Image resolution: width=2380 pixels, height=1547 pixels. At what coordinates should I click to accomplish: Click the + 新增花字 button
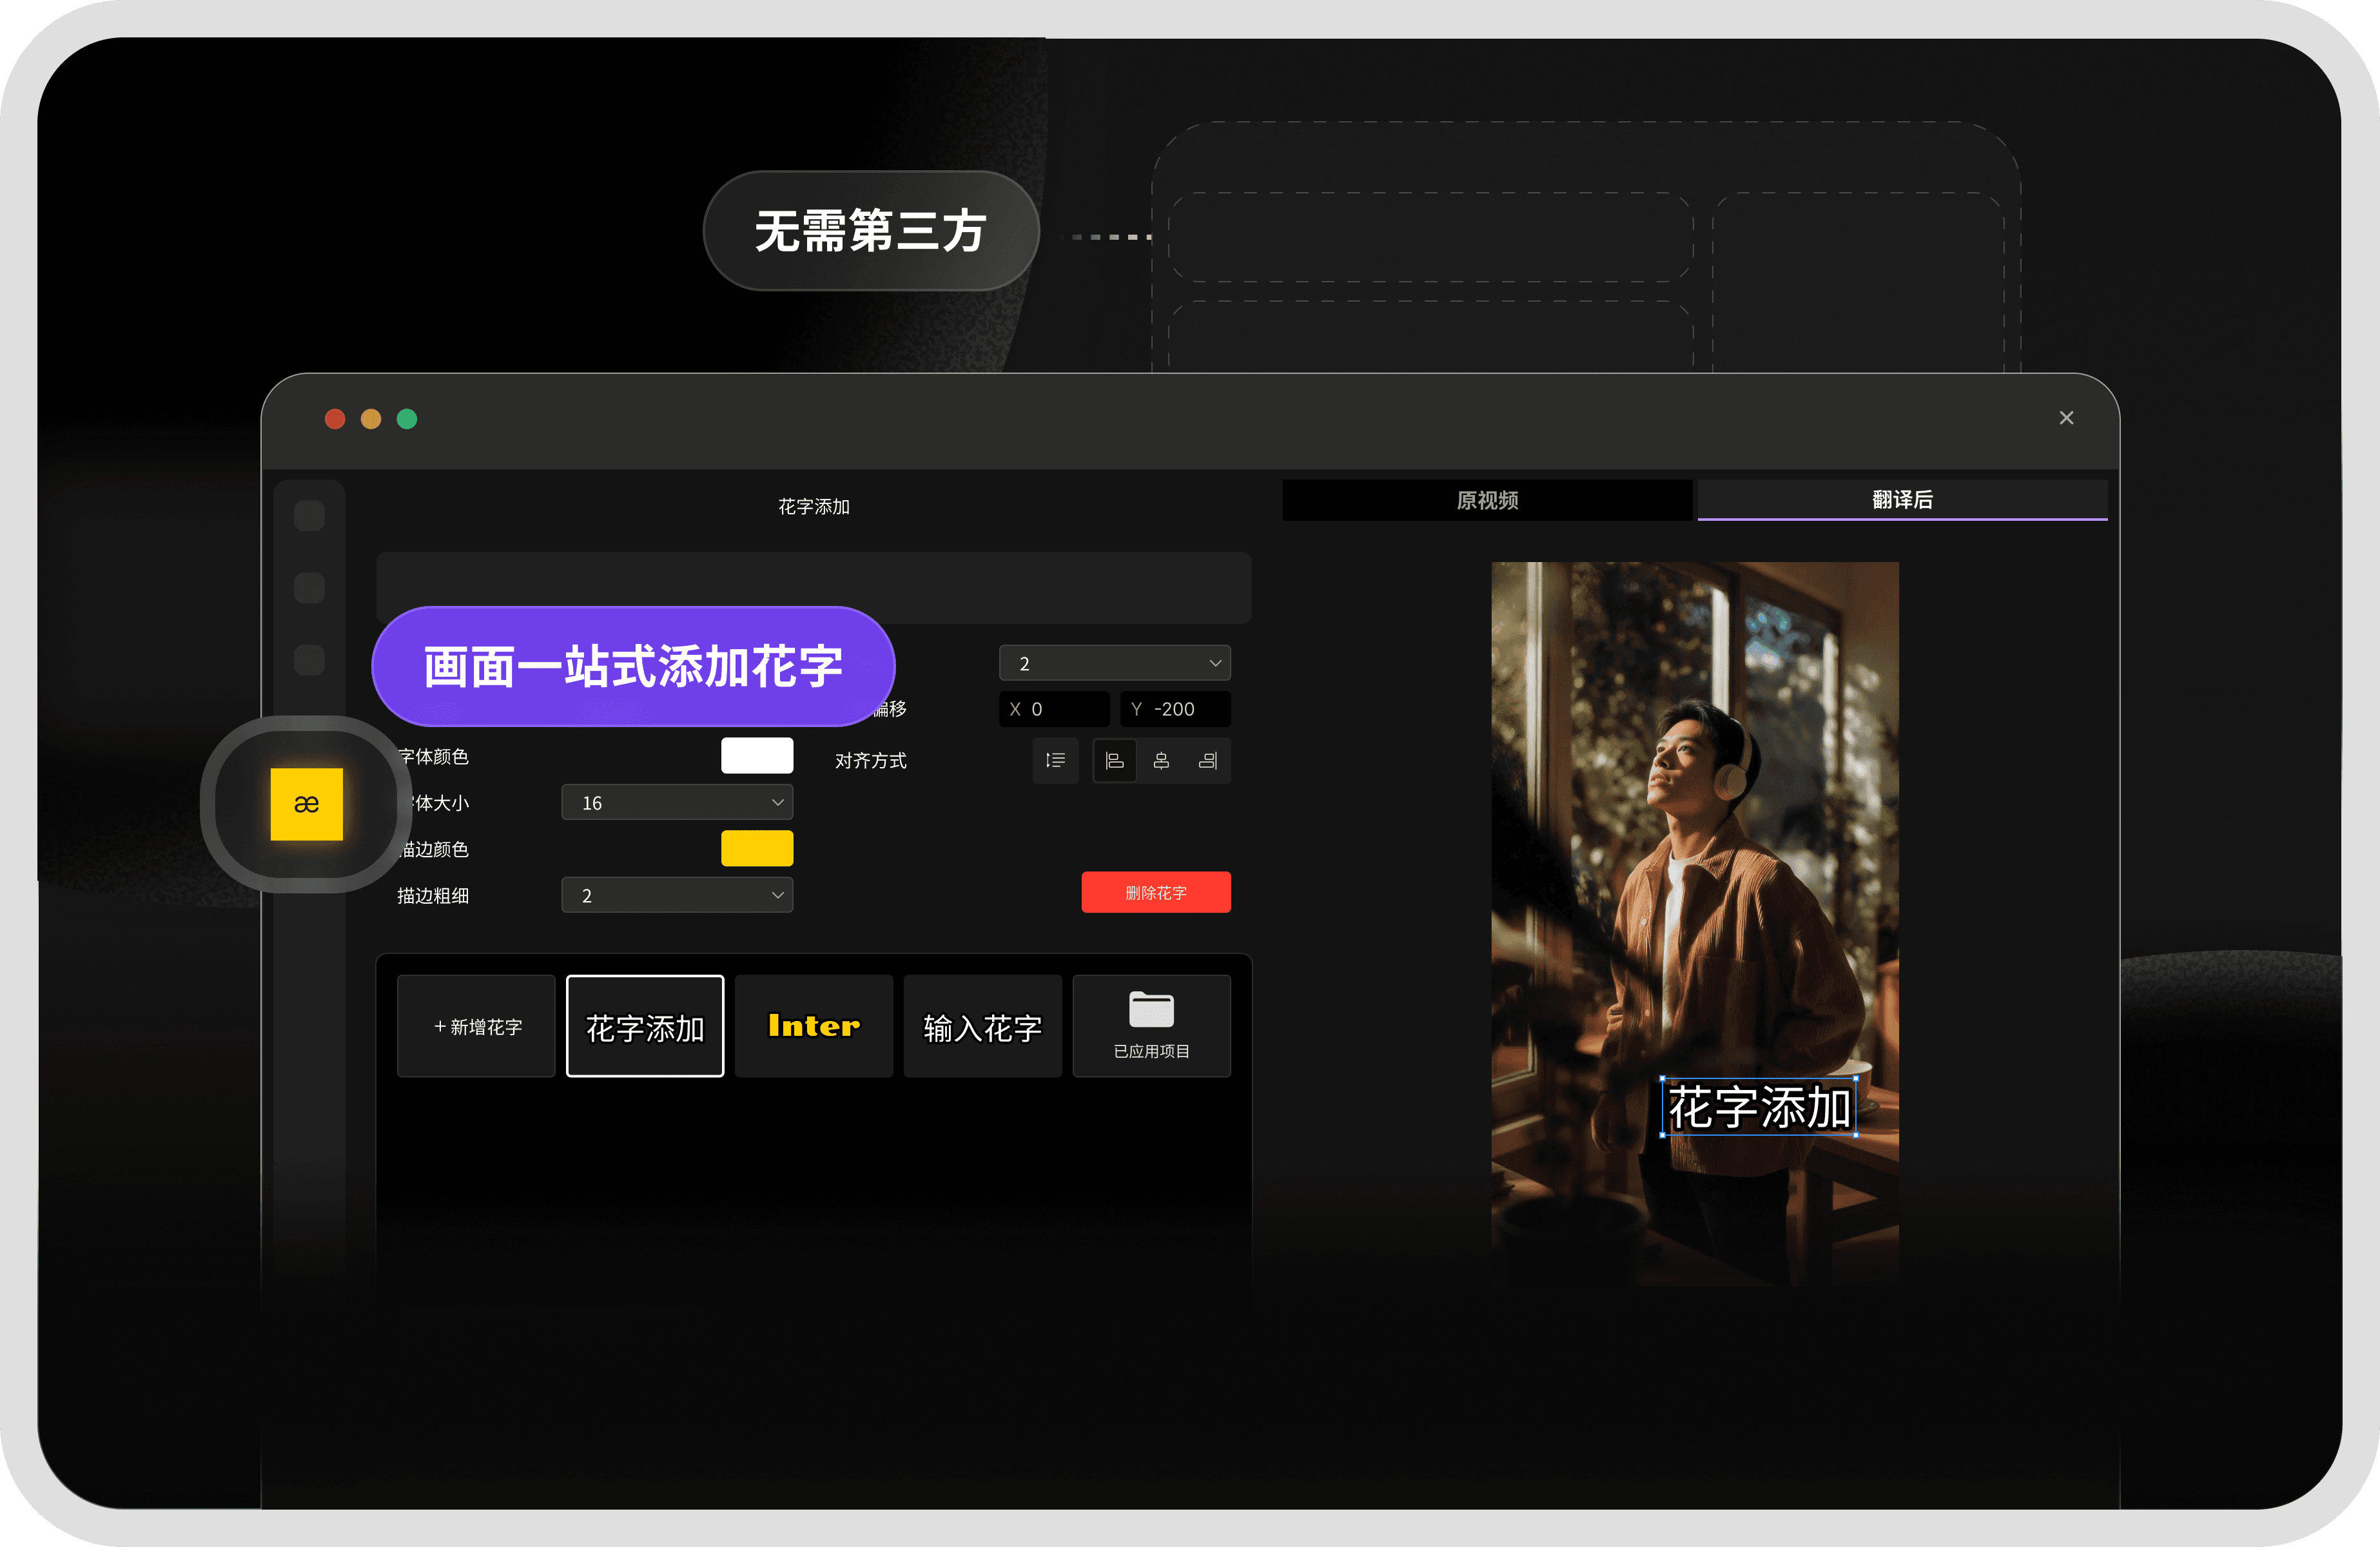(x=476, y=1027)
